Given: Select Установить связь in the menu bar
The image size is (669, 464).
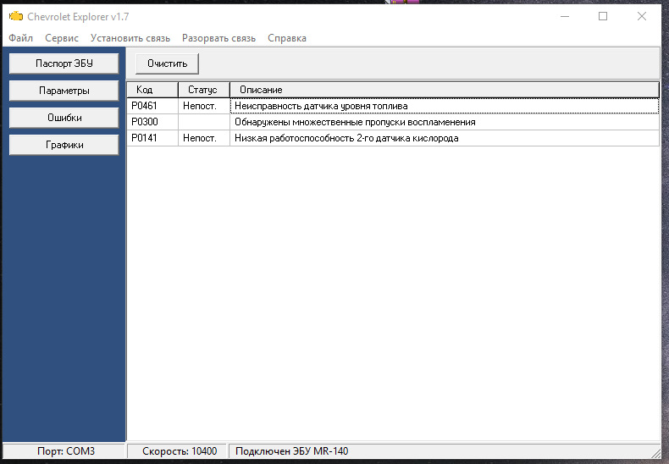Looking at the screenshot, I should pos(130,38).
